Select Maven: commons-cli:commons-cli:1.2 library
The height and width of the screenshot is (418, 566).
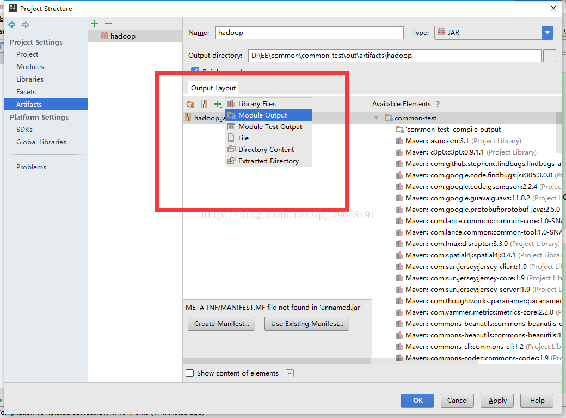click(478, 347)
